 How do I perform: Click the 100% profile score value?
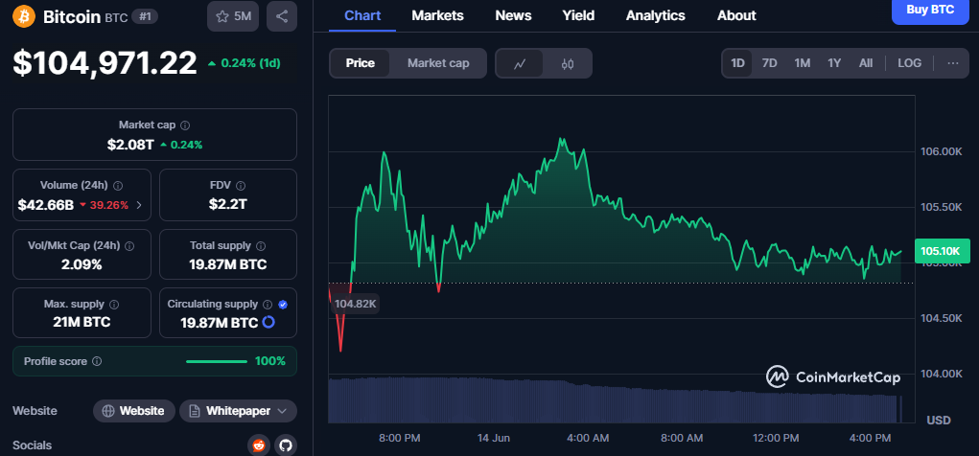[270, 361]
